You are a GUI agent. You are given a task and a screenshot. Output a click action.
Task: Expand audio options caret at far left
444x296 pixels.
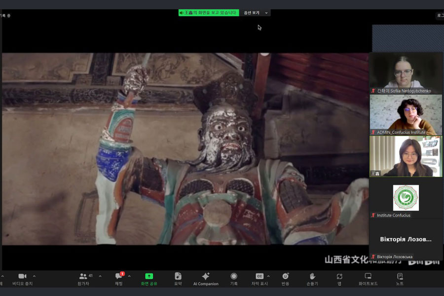[2, 276]
